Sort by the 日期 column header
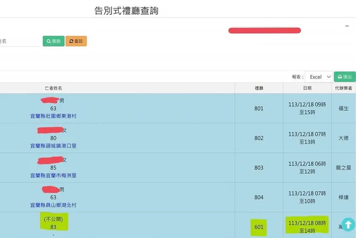The image size is (356, 238). coord(307,88)
